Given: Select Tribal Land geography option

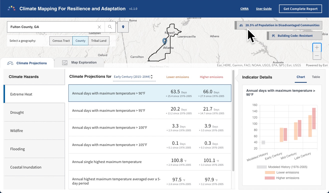Looking at the screenshot, I should 99,40.
